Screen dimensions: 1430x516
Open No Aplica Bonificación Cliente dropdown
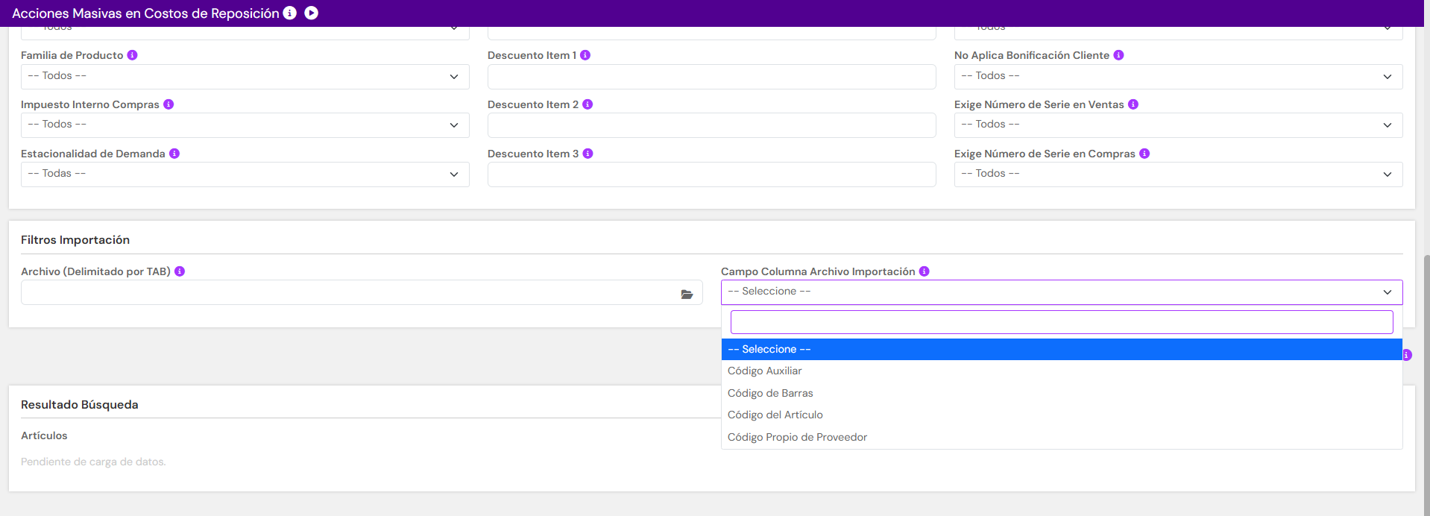click(1179, 76)
